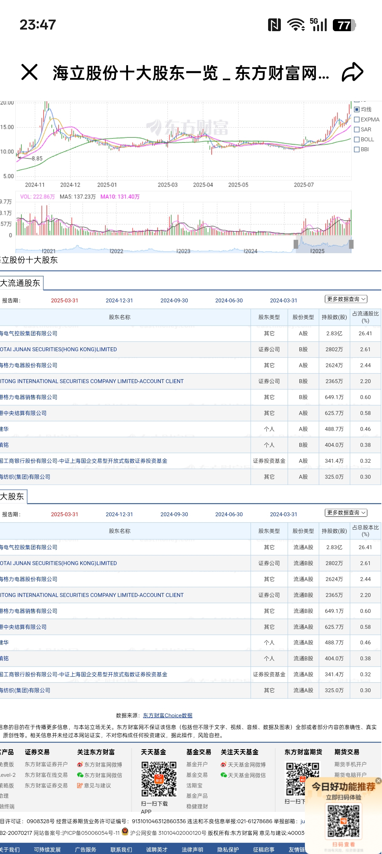Select 2024-03-31 period in 大股东 section
This screenshot has width=382, height=854.
pyautogui.click(x=284, y=514)
